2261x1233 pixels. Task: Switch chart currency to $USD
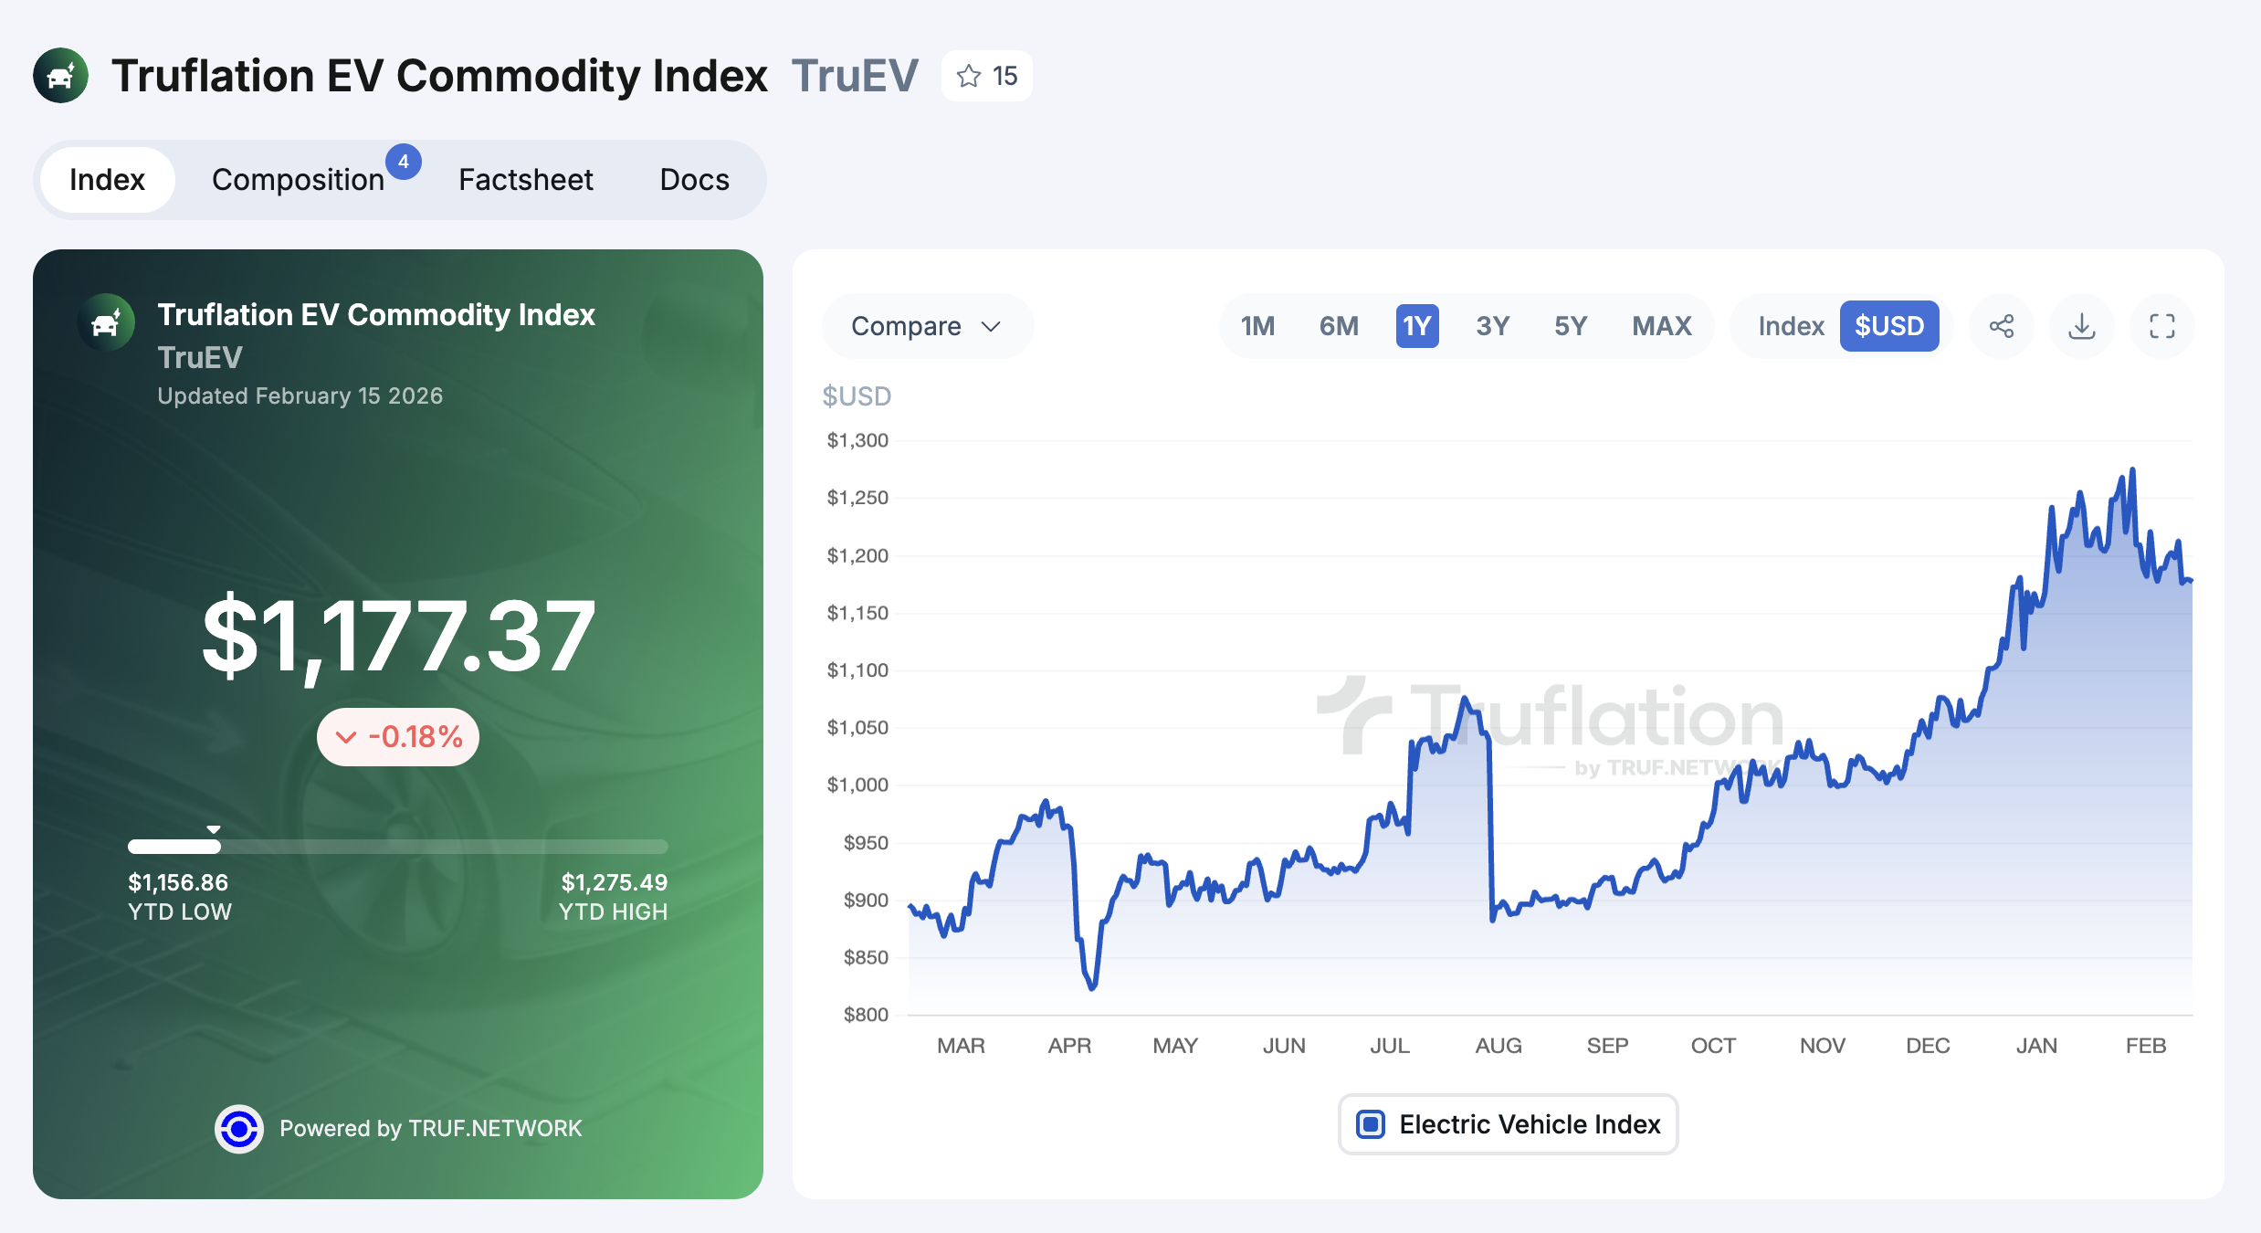click(1890, 326)
